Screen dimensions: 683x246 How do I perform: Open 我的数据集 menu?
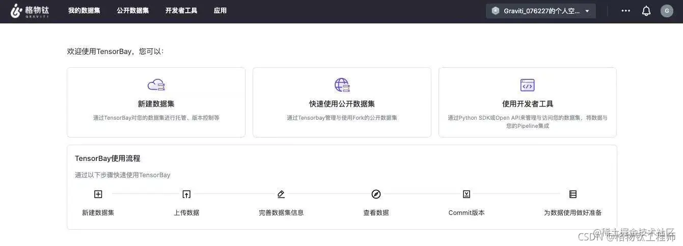pyautogui.click(x=84, y=11)
